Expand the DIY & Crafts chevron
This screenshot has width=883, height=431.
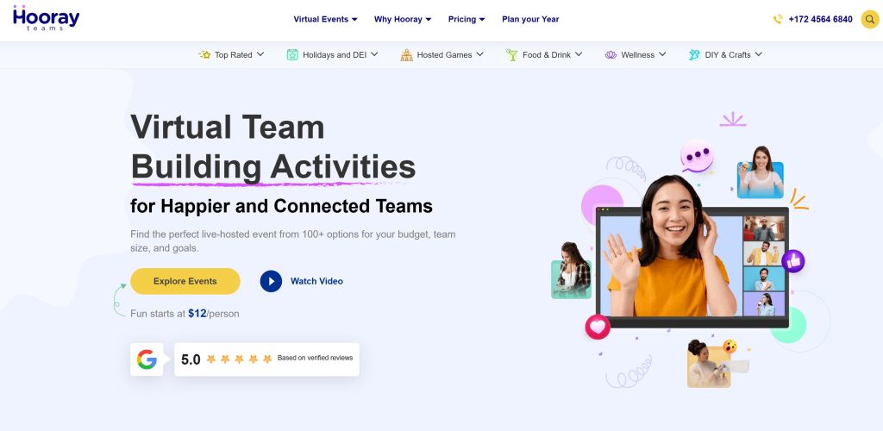759,54
